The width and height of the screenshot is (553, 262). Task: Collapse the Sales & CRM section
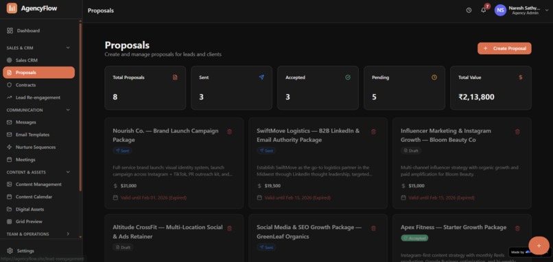68,47
